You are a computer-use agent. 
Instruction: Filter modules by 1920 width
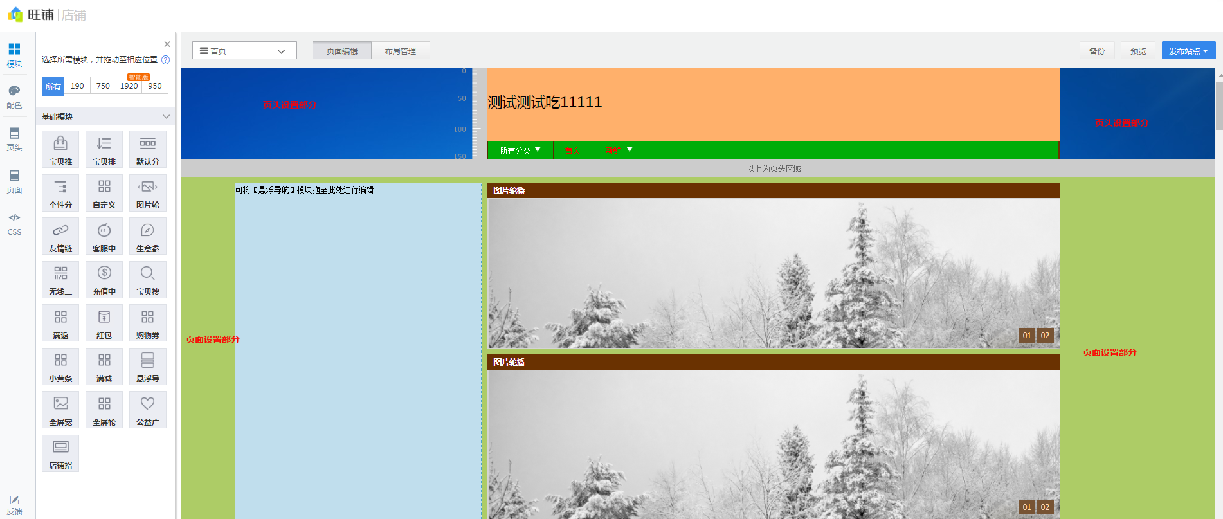click(129, 86)
